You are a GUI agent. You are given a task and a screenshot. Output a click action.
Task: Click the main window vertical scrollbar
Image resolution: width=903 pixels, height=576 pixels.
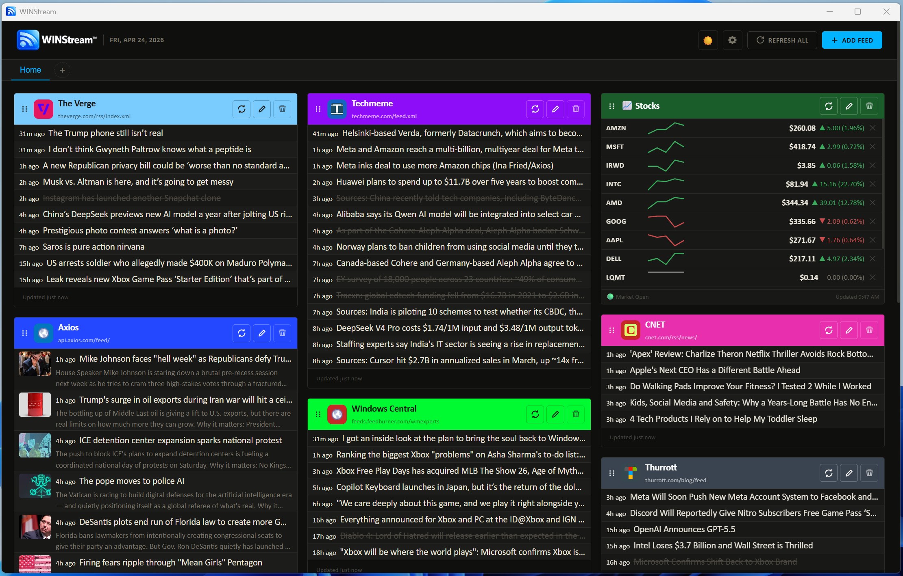click(898, 162)
